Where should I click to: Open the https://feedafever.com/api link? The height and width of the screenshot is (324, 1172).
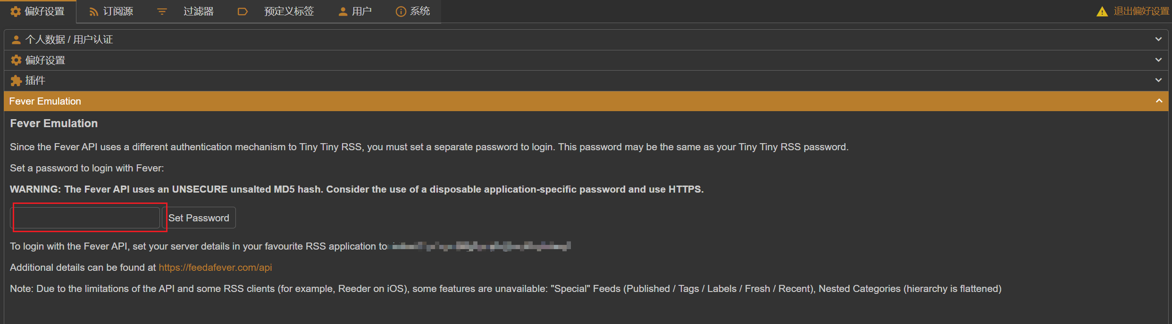215,267
